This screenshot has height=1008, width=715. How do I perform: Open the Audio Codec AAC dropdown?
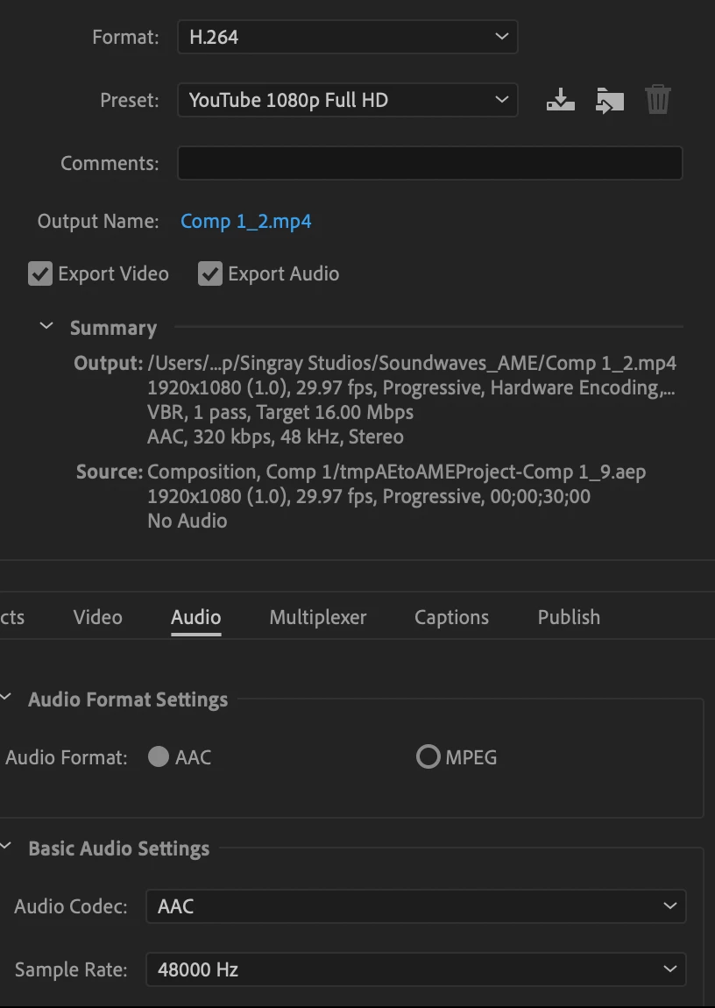(x=416, y=905)
